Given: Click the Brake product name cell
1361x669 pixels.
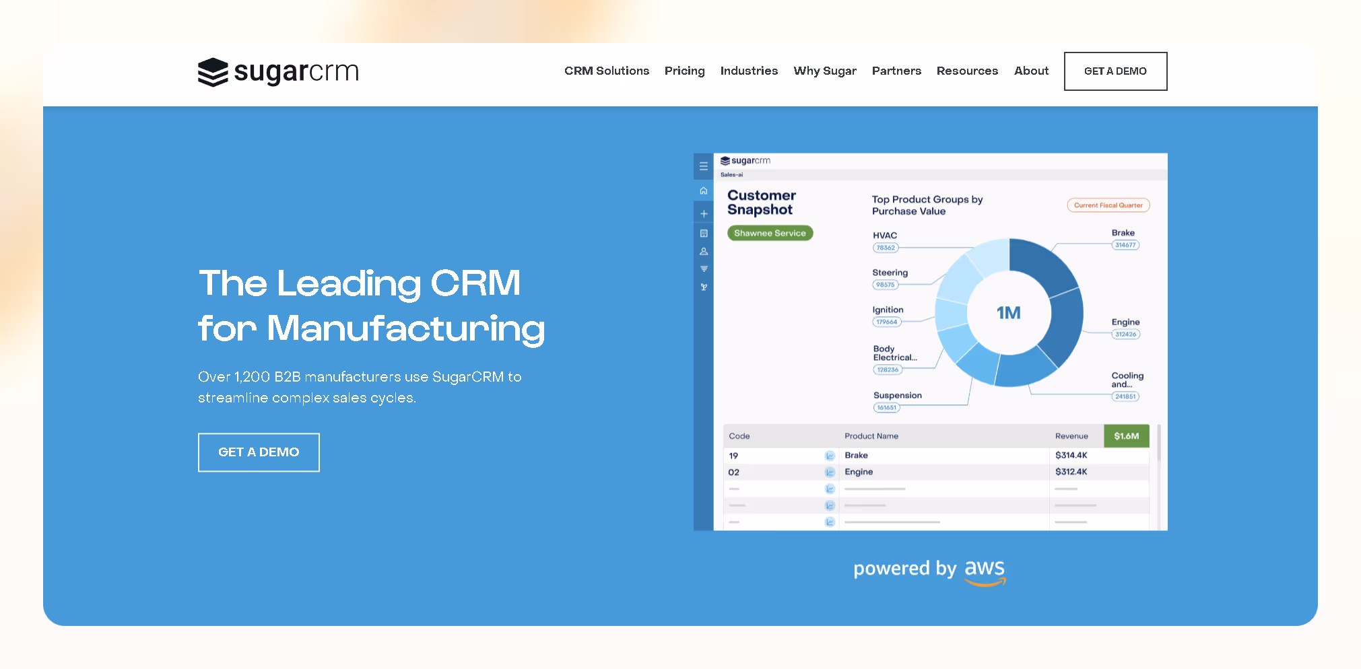Looking at the screenshot, I should (856, 456).
